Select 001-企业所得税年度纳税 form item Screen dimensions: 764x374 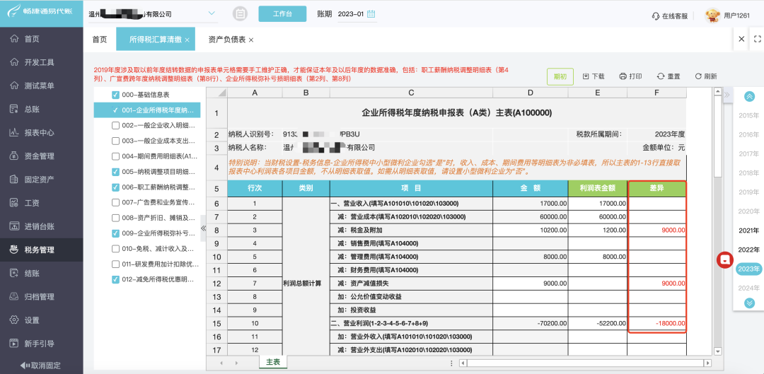coord(147,110)
